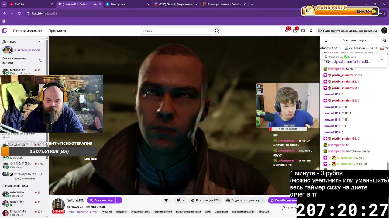Expand the Подарить подписку dropdown
The image size is (389, 218).
click(262, 200)
